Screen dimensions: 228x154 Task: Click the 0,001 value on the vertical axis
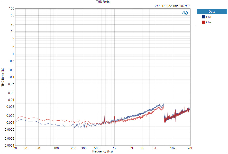[x=10, y=123]
